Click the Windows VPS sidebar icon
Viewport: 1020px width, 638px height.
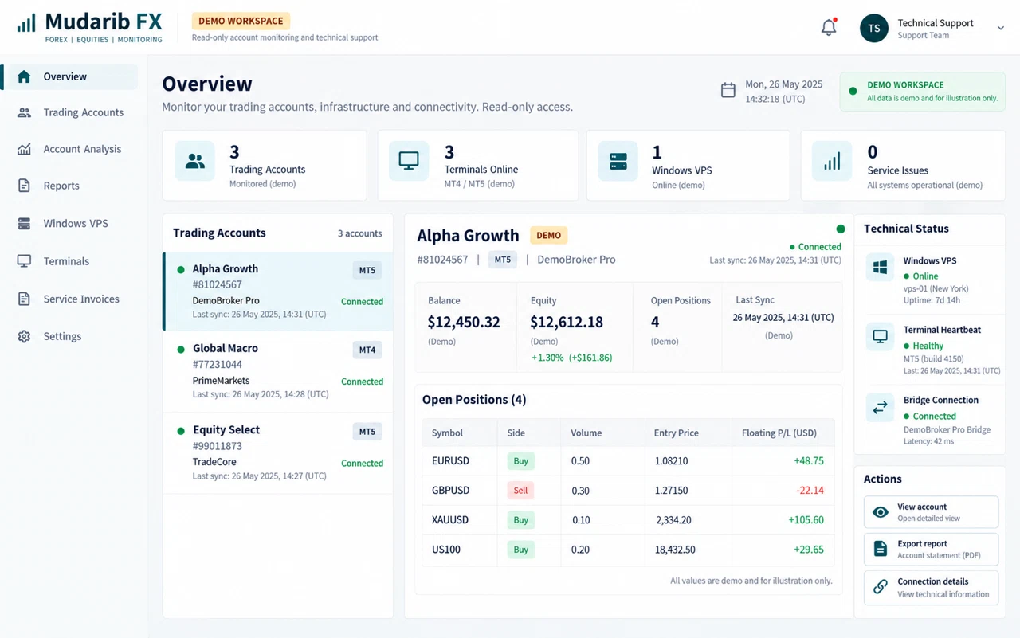(24, 223)
